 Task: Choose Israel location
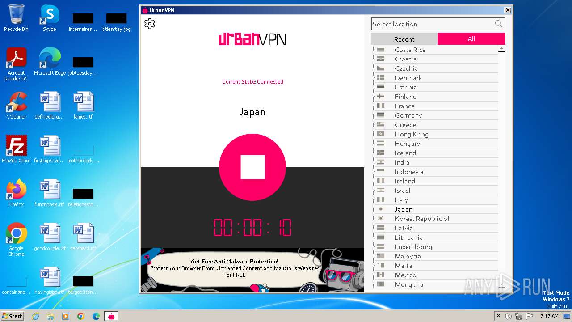(436, 191)
